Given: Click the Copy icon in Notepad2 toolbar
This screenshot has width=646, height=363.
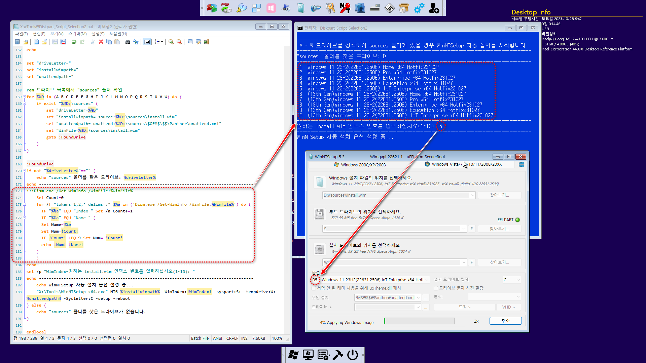Looking at the screenshot, I should (x=109, y=42).
